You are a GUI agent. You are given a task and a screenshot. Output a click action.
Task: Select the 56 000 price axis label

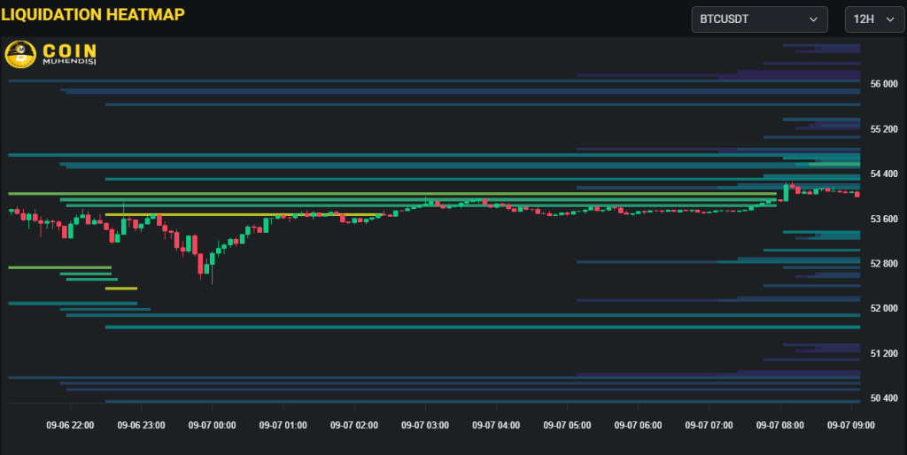885,84
